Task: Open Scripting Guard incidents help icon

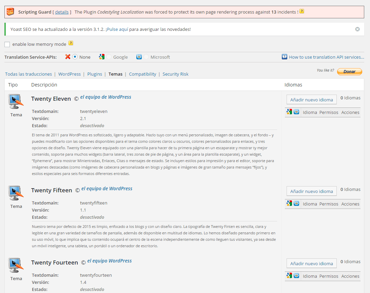Action: (301, 11)
